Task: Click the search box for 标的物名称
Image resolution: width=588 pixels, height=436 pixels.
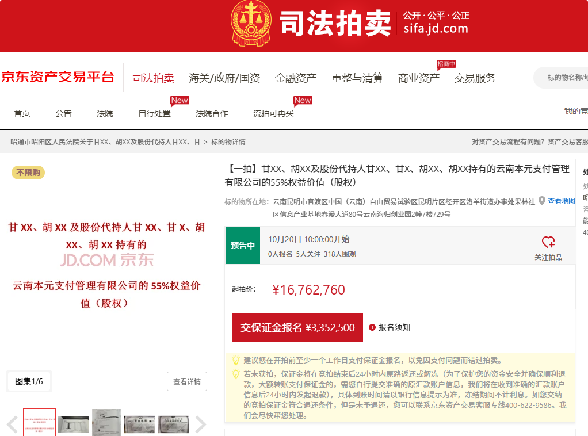Action: 561,78
